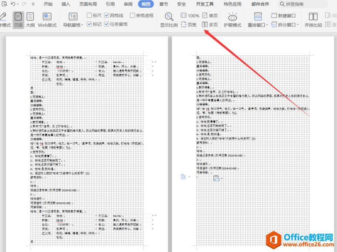
Task: Turn on 护眼模式 eye protection
Action: [232, 20]
